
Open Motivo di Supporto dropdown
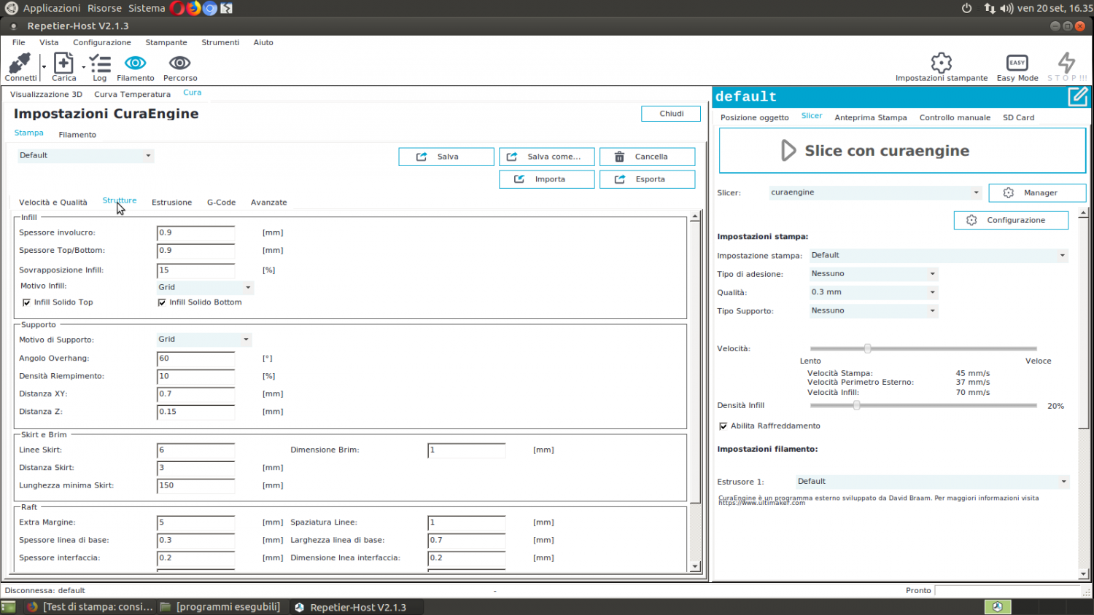point(204,340)
